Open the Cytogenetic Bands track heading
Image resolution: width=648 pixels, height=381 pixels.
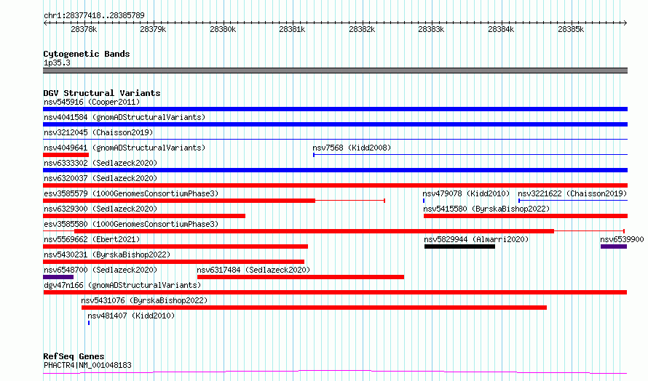[x=87, y=54]
